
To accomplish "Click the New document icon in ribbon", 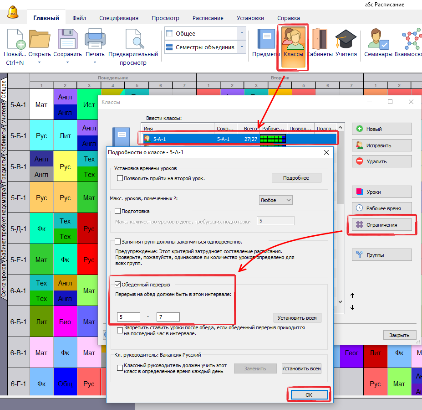I will [15, 40].
